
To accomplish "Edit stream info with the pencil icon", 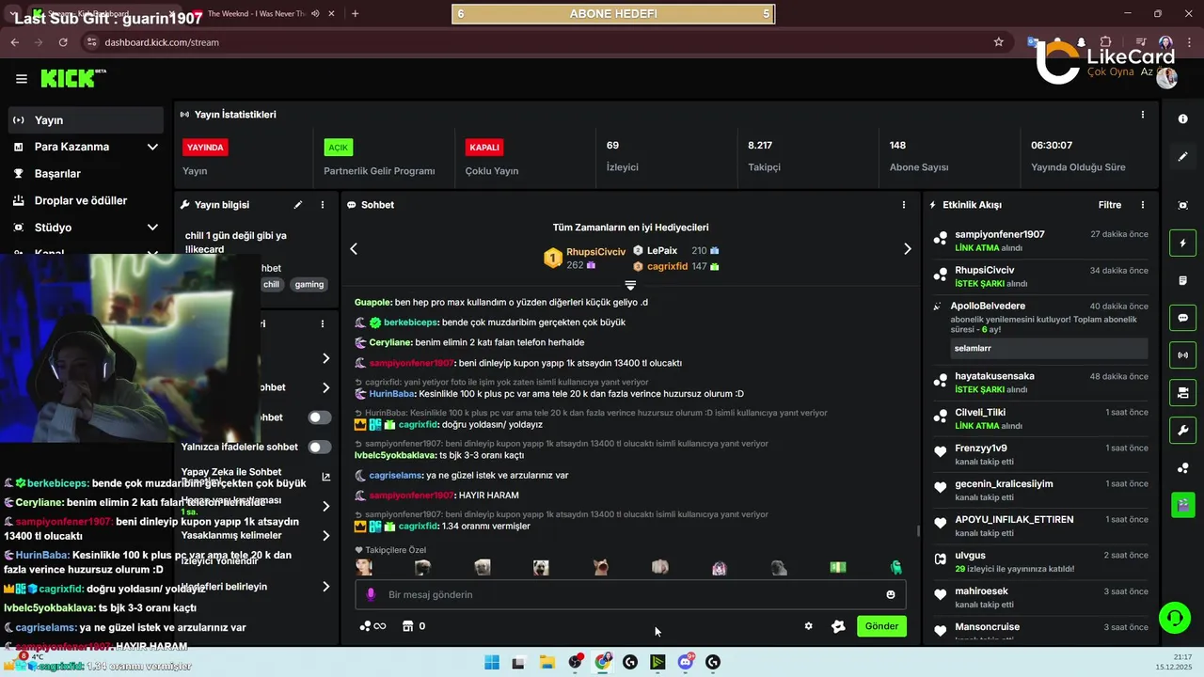I will click(x=298, y=204).
